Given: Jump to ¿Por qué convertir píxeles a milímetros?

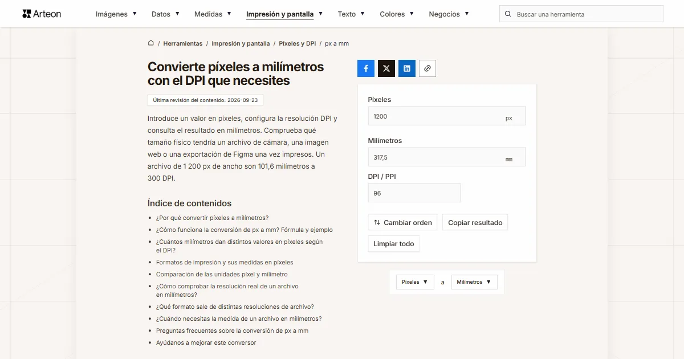Looking at the screenshot, I should click(212, 218).
